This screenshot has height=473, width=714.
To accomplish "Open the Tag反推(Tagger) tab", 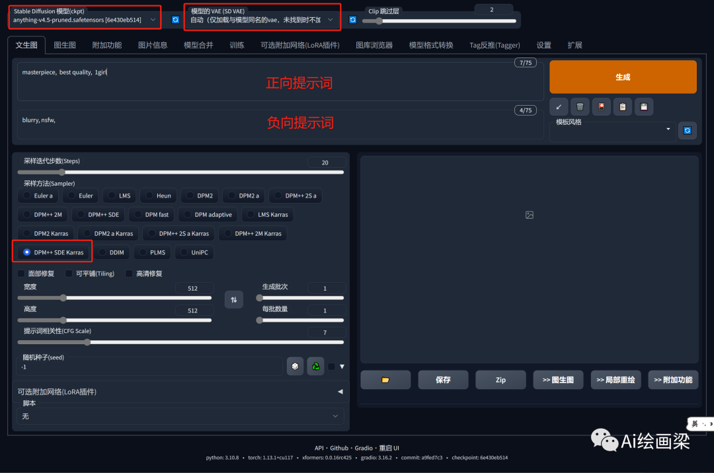I will [495, 45].
